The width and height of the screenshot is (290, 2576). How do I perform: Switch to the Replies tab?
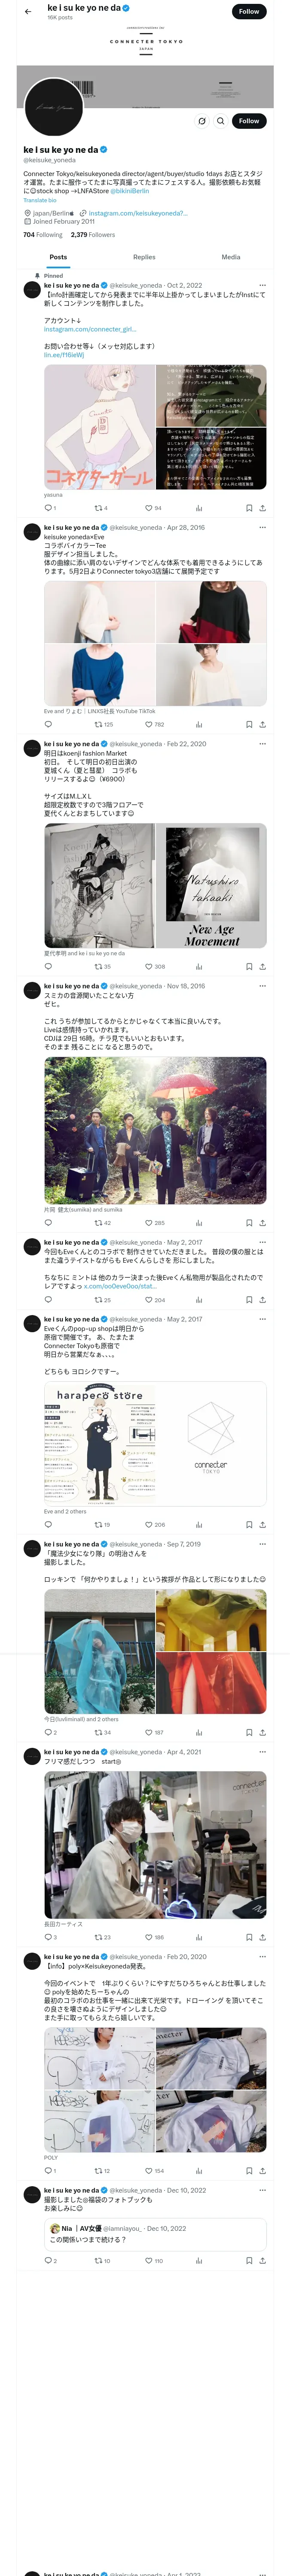point(144,257)
